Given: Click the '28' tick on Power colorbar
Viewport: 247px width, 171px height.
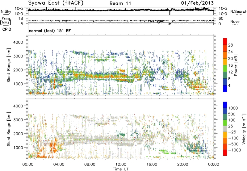Looking at the screenshot, I should (230, 45).
